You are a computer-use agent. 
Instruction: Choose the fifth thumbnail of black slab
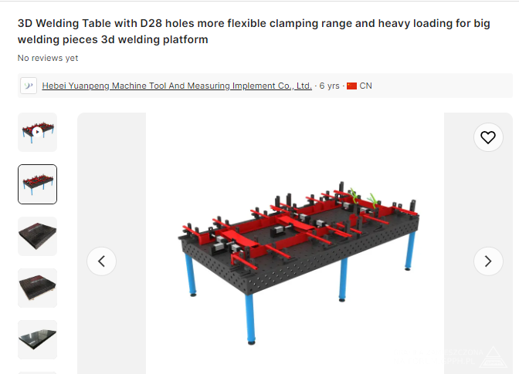pos(37,339)
